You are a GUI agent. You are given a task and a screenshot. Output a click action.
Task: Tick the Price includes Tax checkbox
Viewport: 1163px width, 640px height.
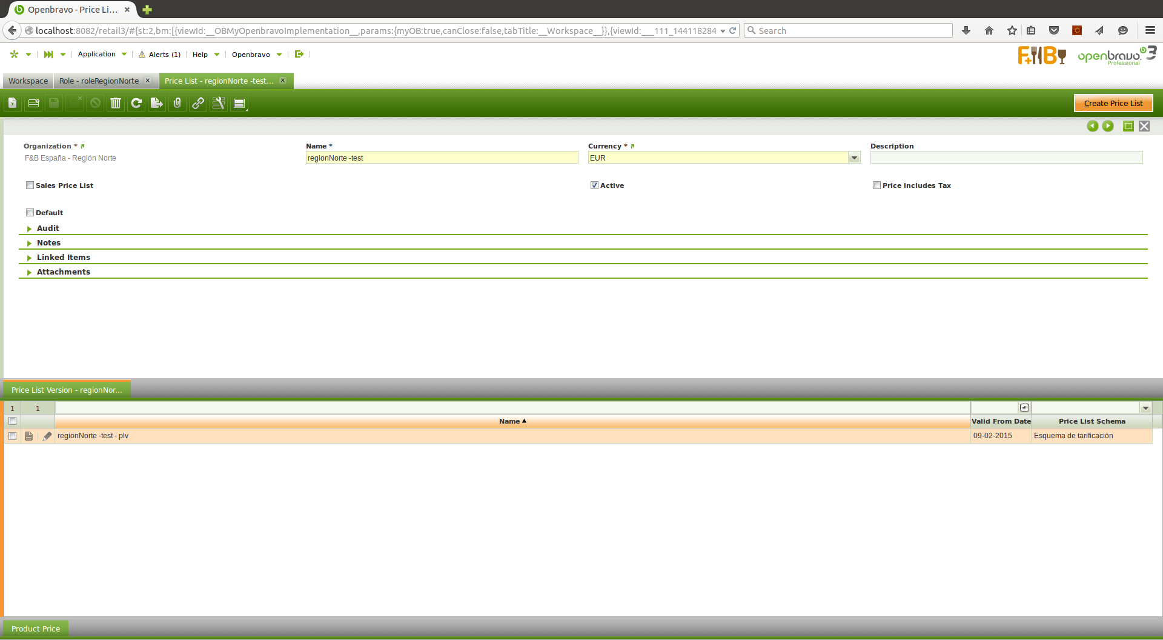(876, 185)
